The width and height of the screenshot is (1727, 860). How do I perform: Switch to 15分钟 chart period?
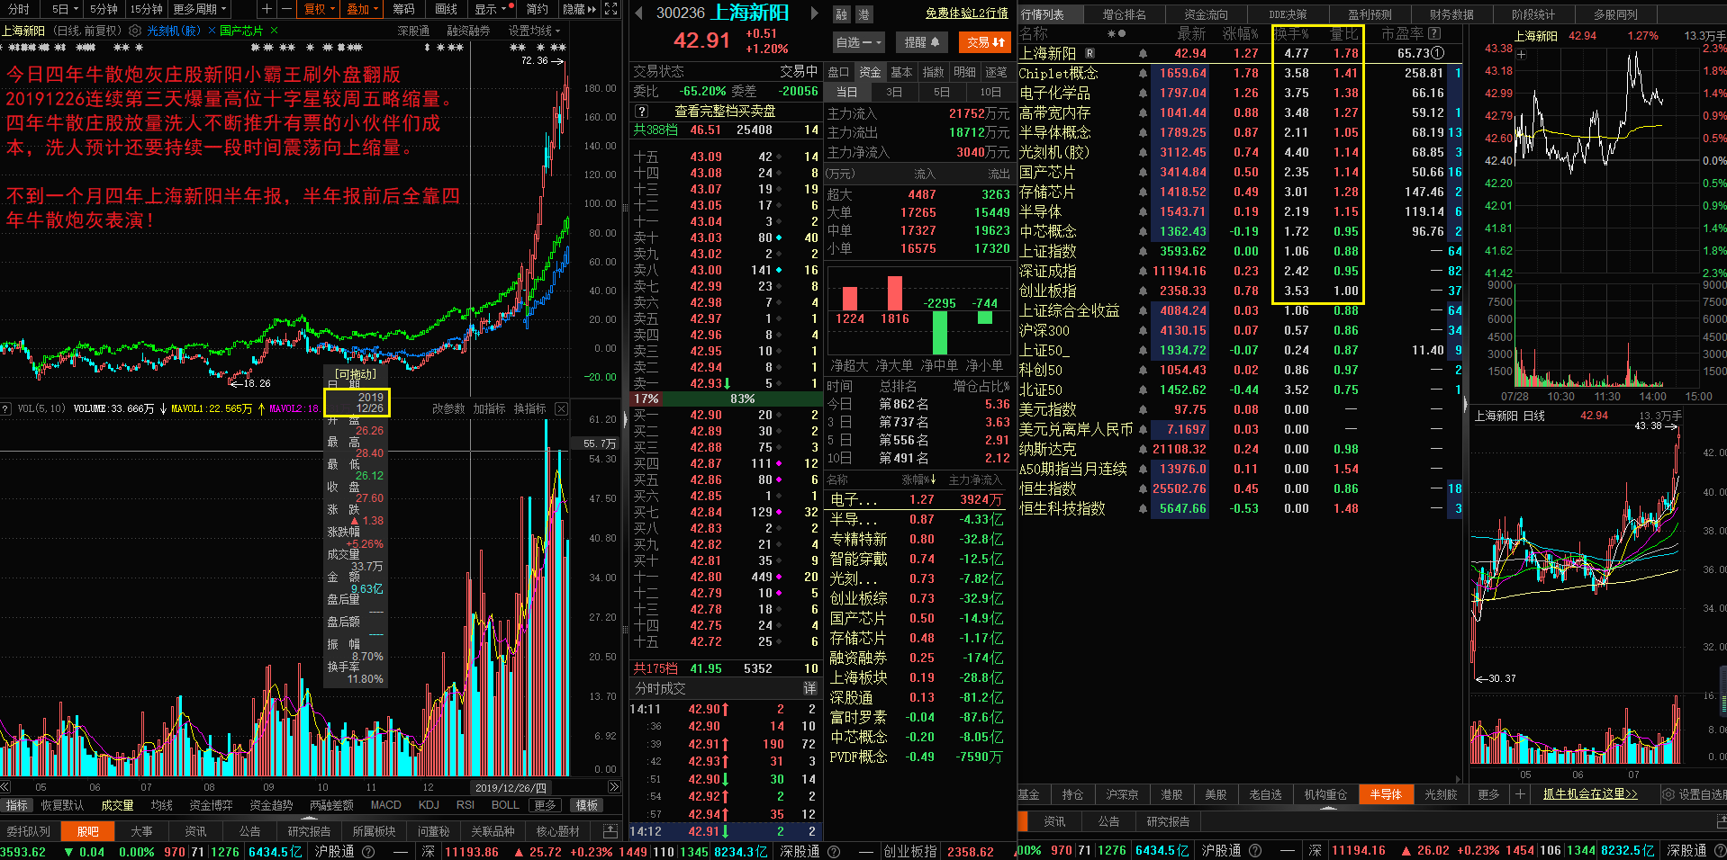click(x=146, y=9)
